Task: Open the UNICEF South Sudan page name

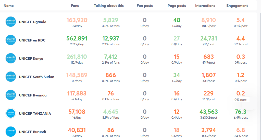Action: tap(37, 77)
